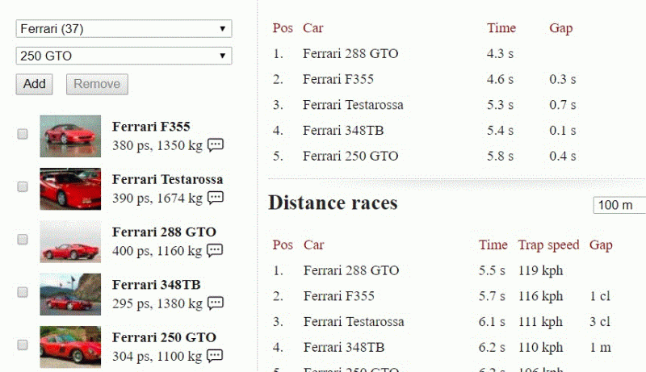The height and width of the screenshot is (372, 646).
Task: View the Ferrari Testarossa thumbnail image
Action: click(70, 189)
